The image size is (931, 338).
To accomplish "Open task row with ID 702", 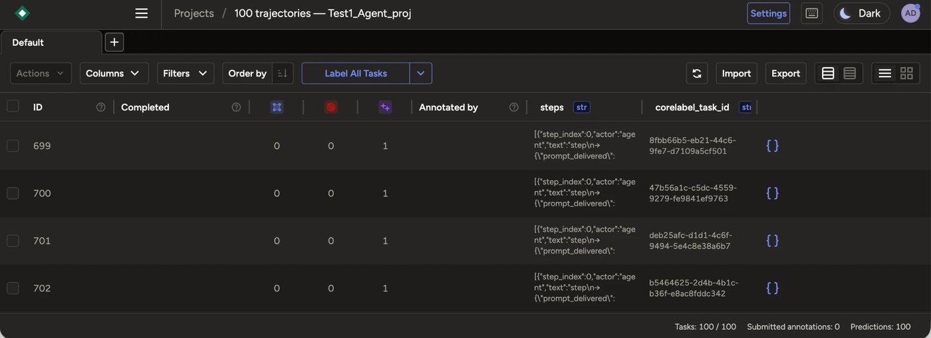I will pyautogui.click(x=465, y=288).
